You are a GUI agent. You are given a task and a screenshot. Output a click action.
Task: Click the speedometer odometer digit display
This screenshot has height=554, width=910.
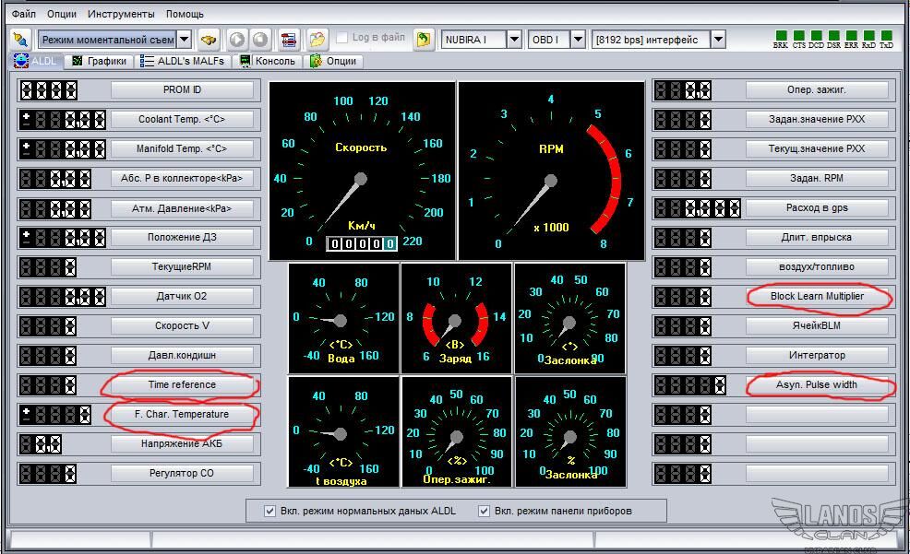click(363, 243)
